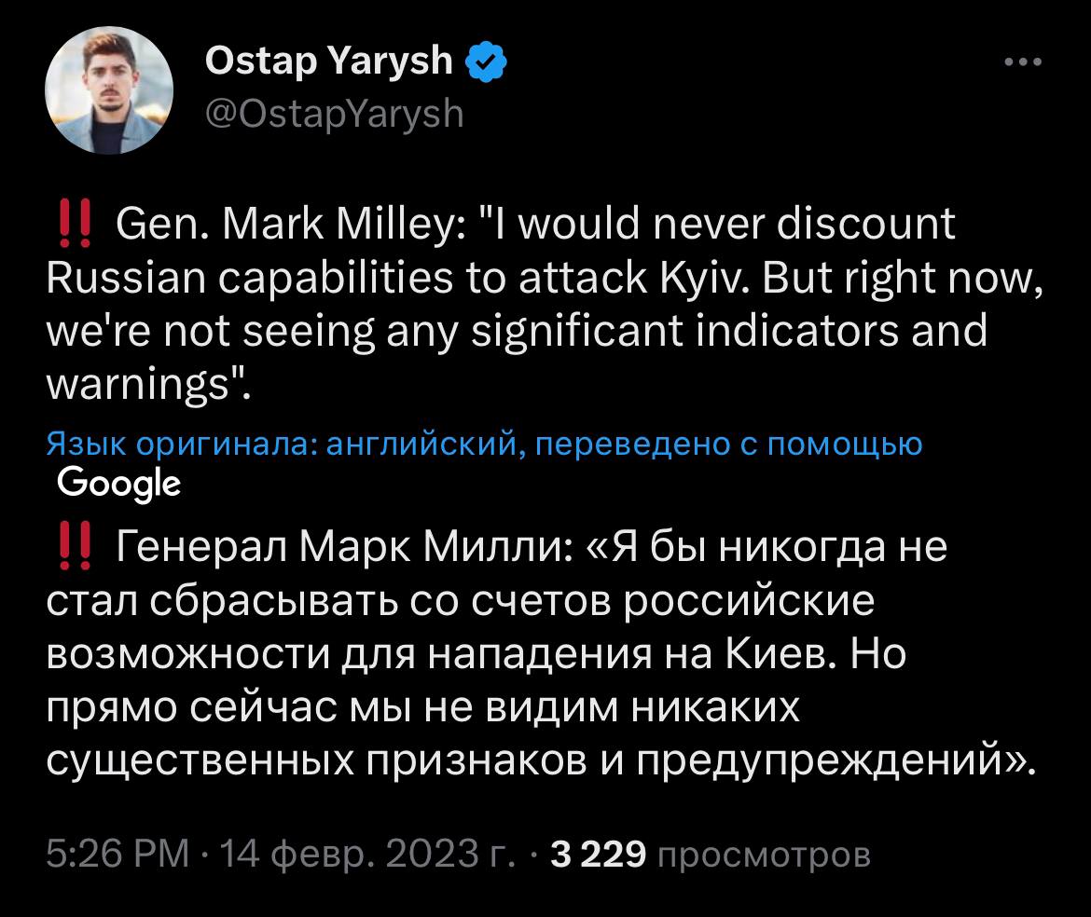Click the "3 229" views number
This screenshot has height=917, width=1091.
point(599,855)
